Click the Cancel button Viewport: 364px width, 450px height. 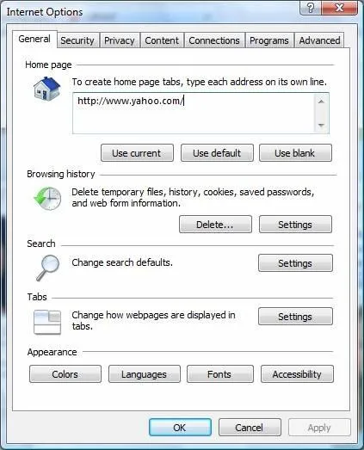250,428
